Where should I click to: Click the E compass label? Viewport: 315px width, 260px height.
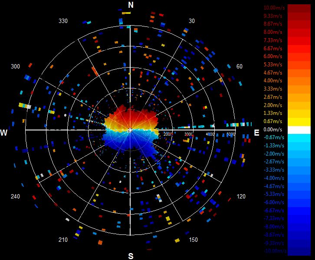(256, 133)
